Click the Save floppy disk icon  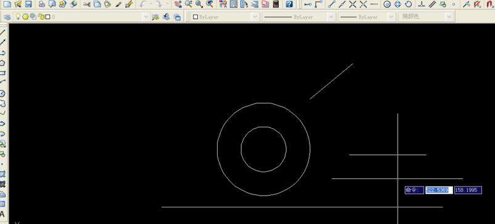tap(28, 4)
